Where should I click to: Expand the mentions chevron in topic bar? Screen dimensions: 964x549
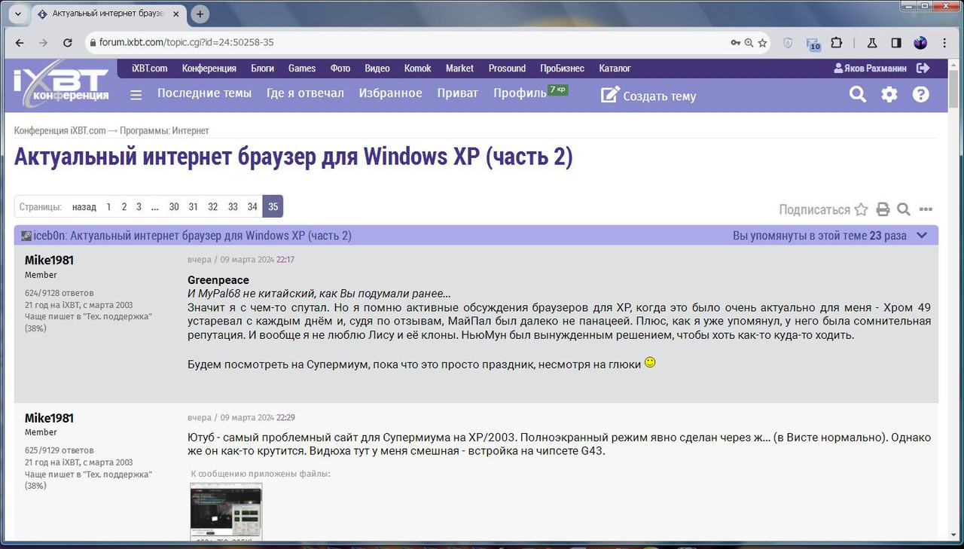pyautogui.click(x=922, y=236)
